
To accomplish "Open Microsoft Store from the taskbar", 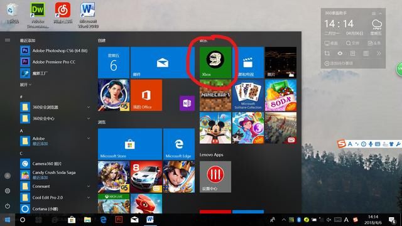I will pos(72,220).
